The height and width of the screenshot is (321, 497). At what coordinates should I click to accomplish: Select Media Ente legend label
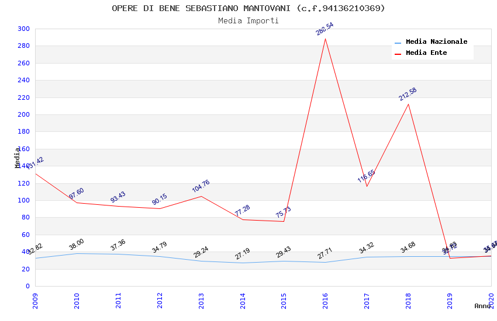click(x=426, y=53)
